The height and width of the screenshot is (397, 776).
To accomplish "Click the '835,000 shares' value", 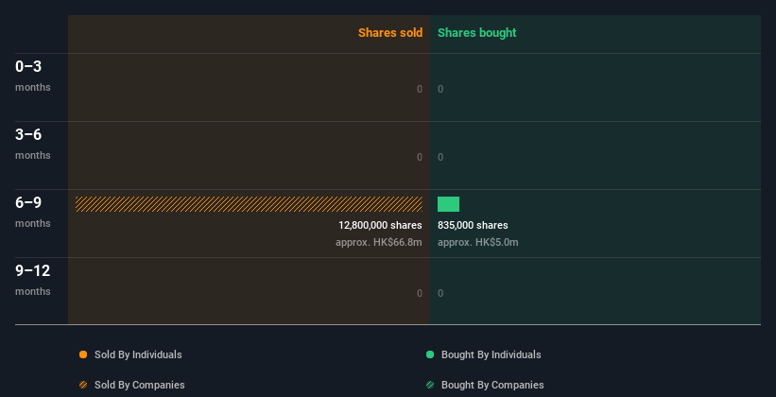I will (x=473, y=225).
